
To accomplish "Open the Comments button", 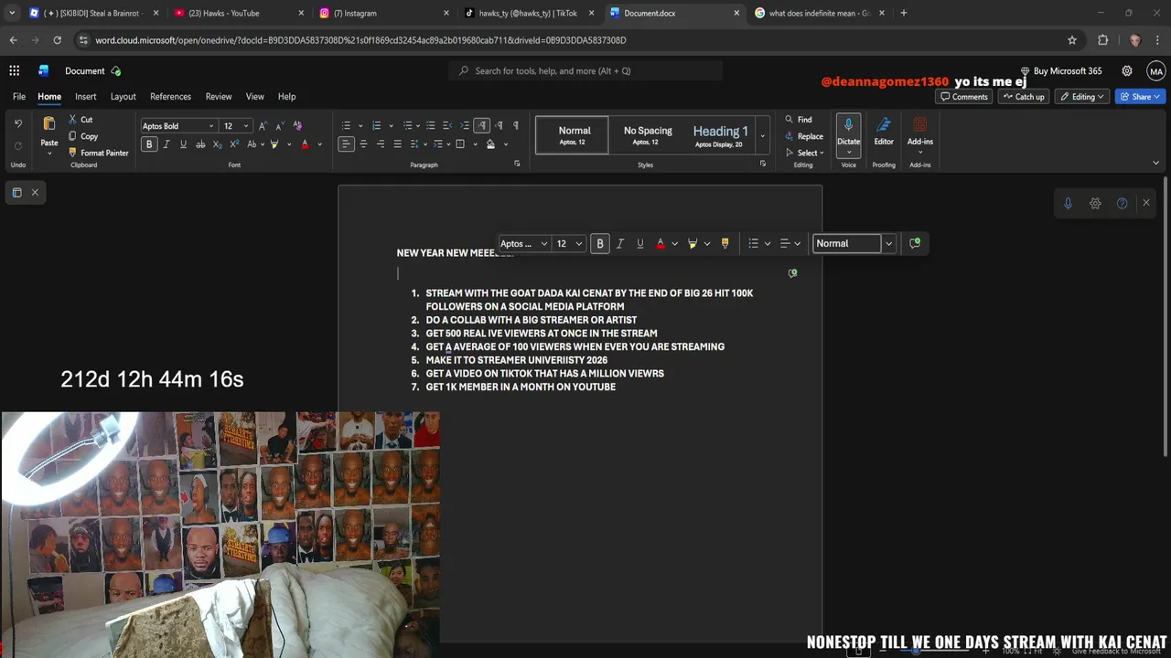I will (964, 96).
